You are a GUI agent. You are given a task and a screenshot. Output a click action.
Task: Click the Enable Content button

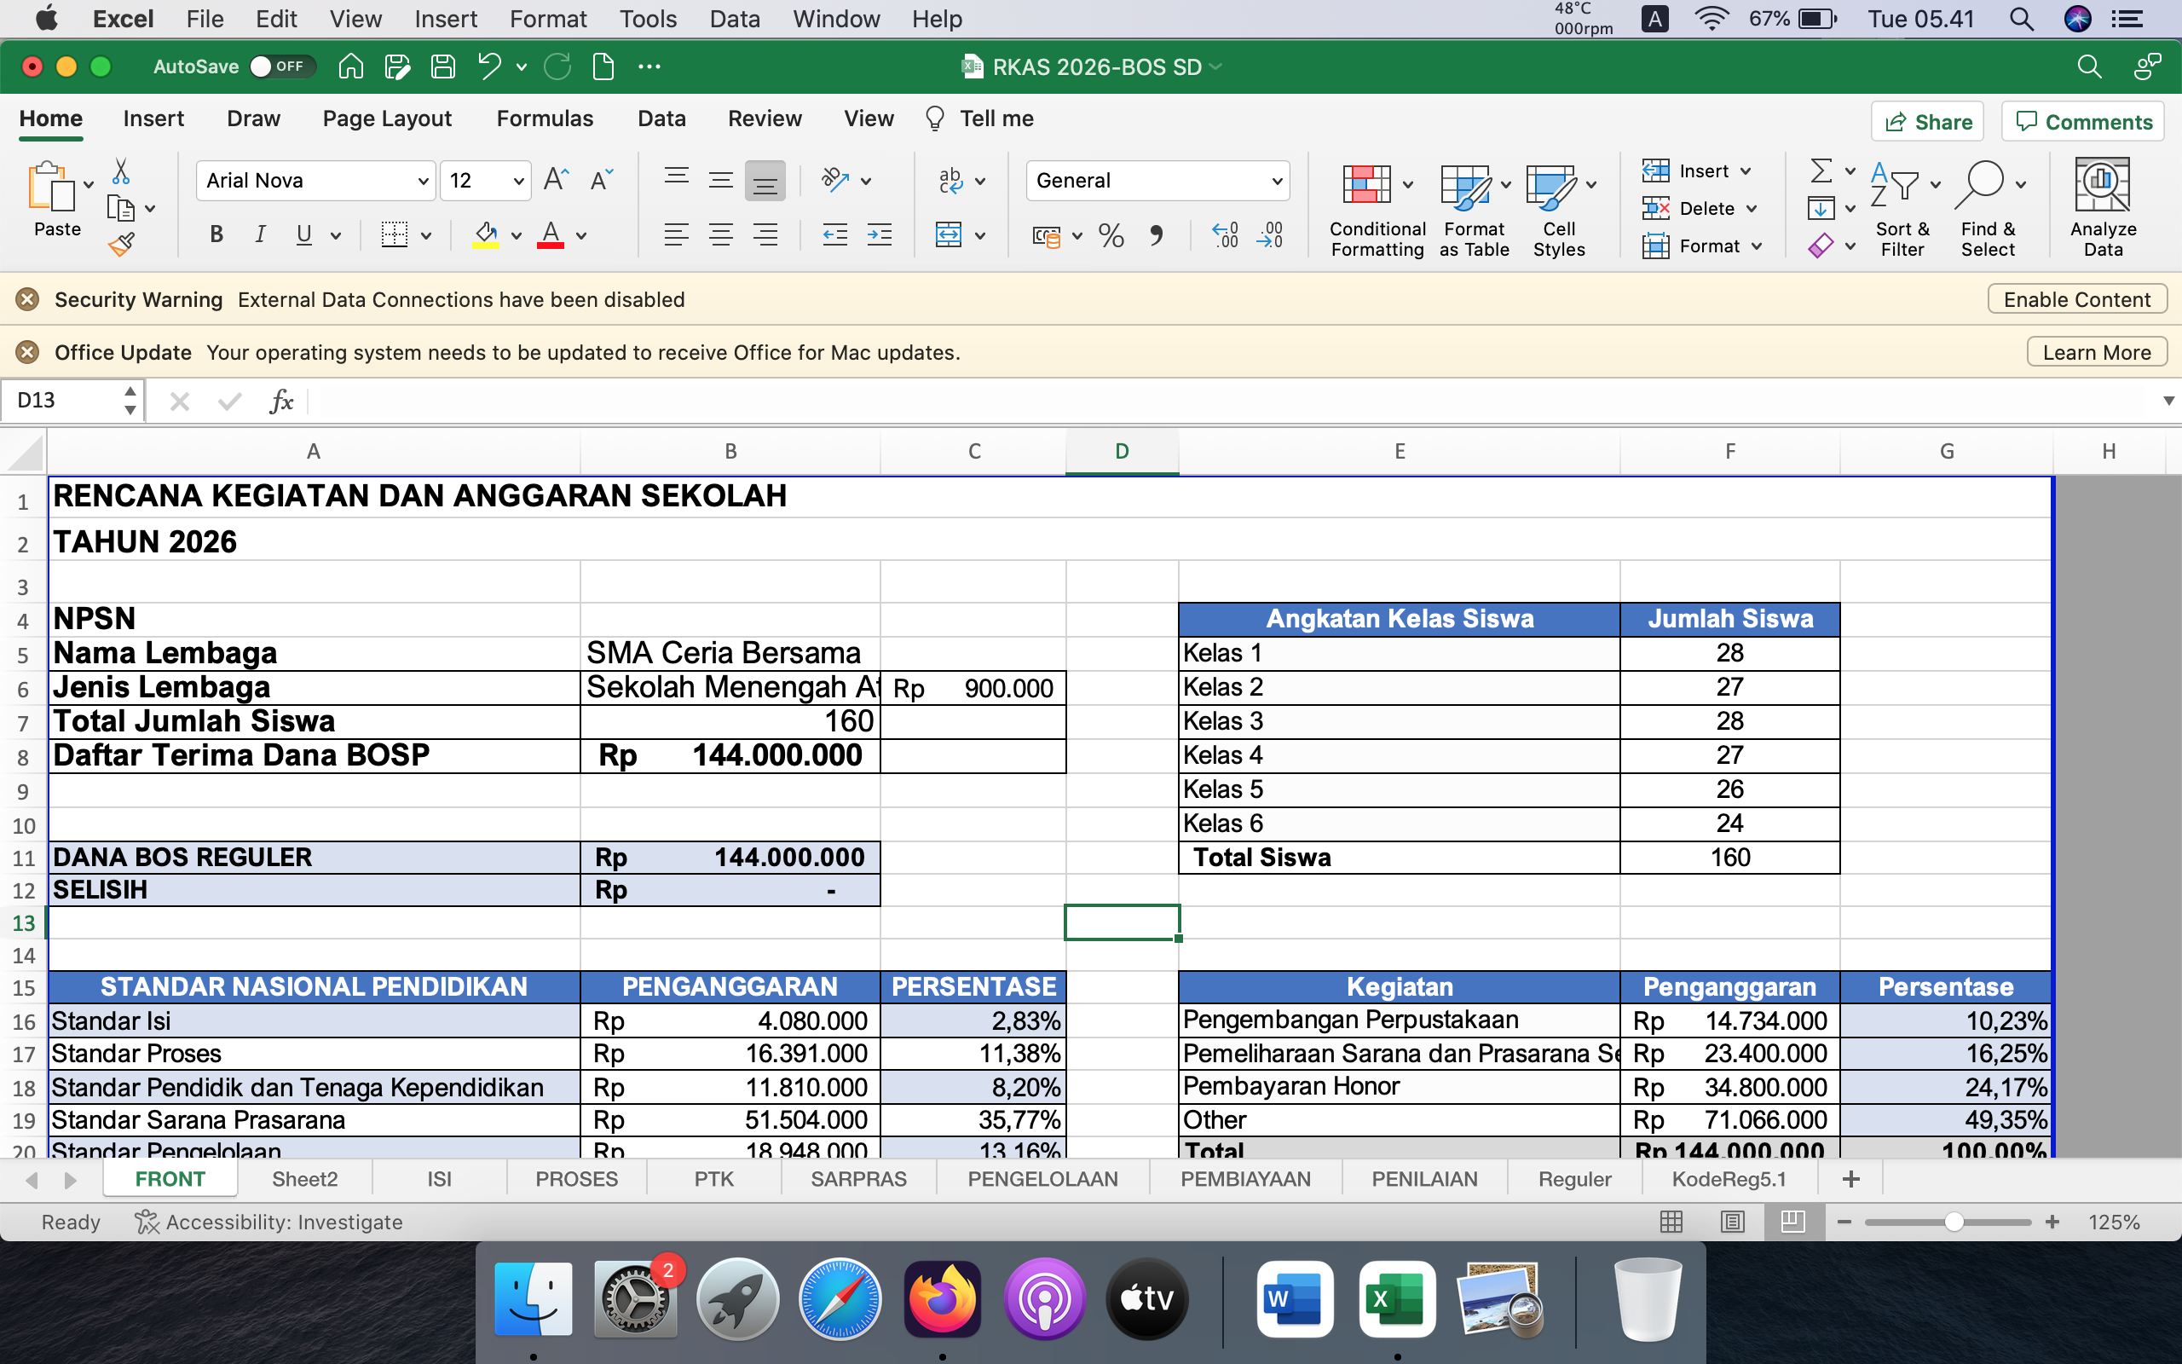(x=2076, y=299)
